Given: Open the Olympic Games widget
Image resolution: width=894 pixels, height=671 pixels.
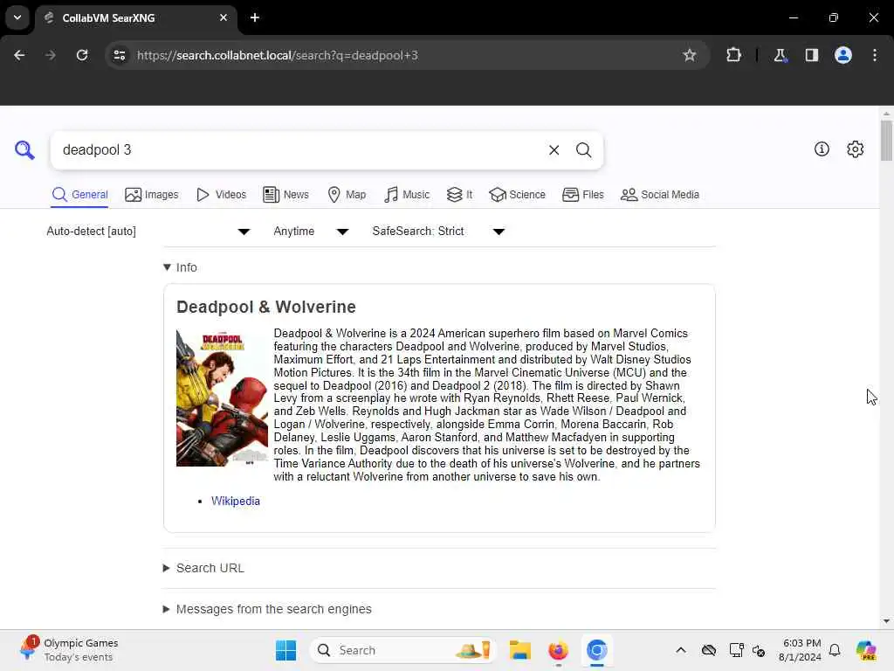Looking at the screenshot, I should [68, 650].
